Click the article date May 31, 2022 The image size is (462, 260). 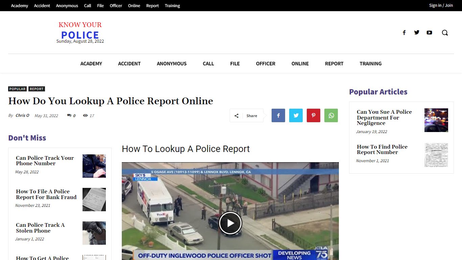46,116
